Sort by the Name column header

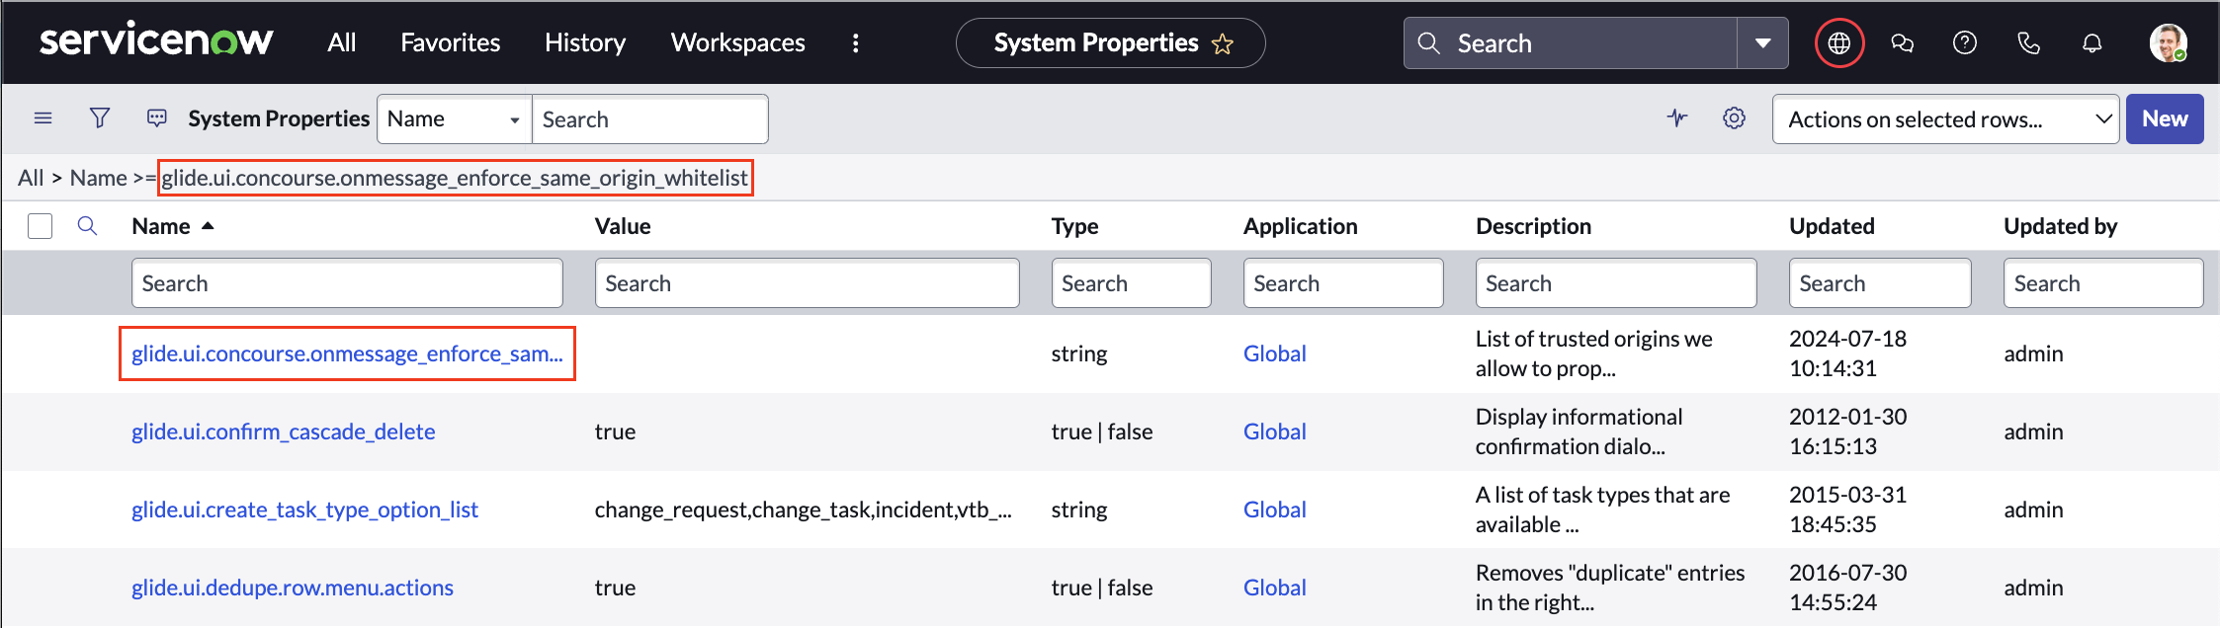tap(161, 226)
